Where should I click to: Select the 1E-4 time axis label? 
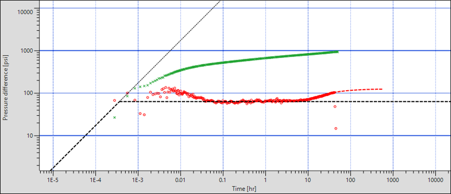point(95,180)
